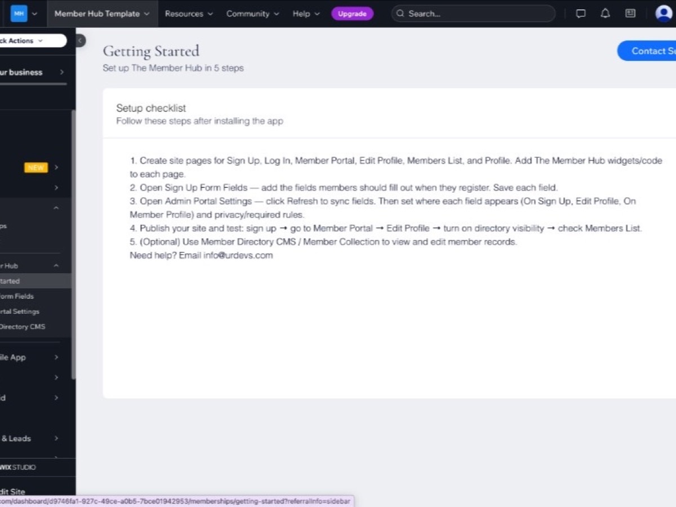676x507 pixels.
Task: Collapse the Member Hub sidebar section
Action: coord(56,265)
